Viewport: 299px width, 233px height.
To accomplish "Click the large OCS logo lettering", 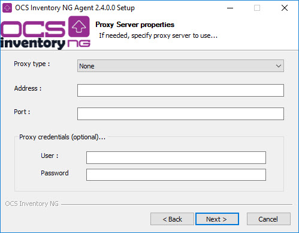I will 33,29.
